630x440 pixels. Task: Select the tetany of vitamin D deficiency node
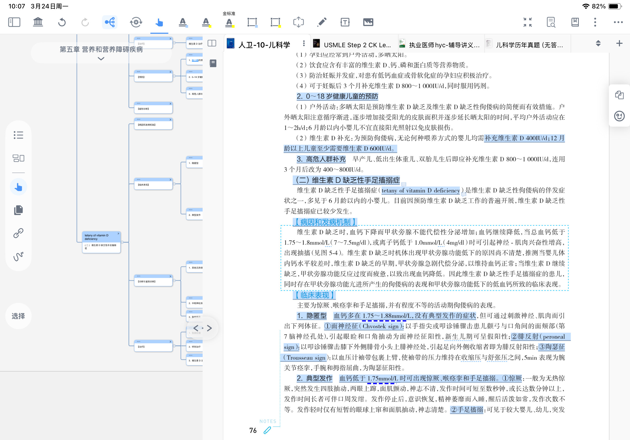pos(101,242)
